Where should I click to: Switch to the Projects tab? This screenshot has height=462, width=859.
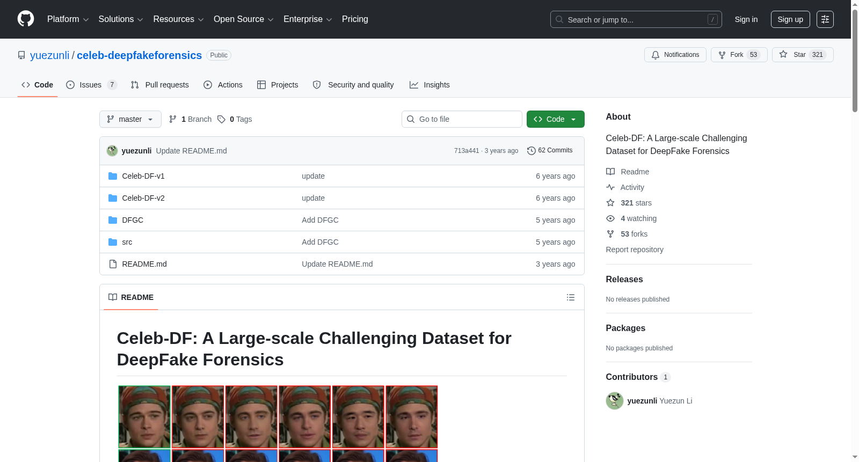278,85
